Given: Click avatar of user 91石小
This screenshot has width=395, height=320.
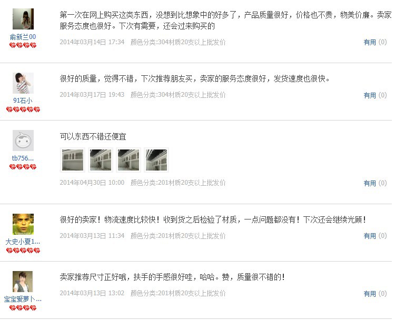Looking at the screenshot, I should coord(23,83).
